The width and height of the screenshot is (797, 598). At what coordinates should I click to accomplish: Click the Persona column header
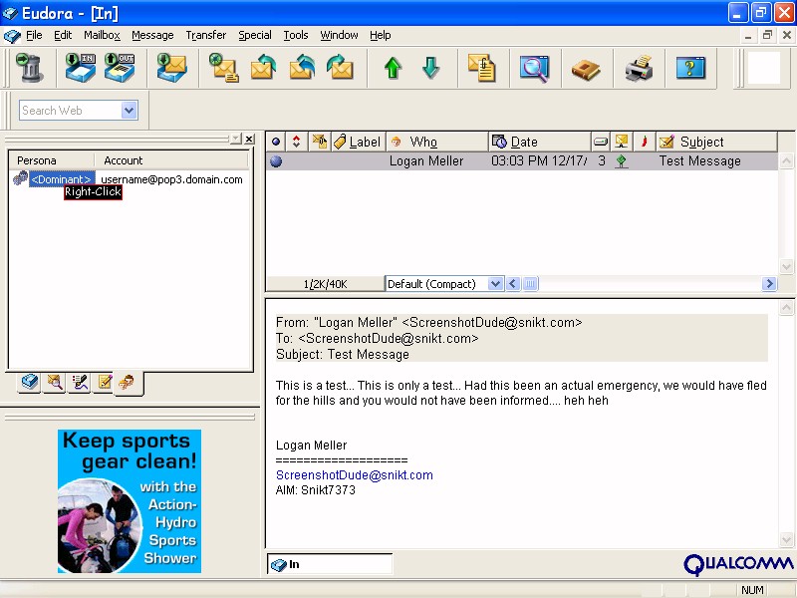click(x=52, y=160)
